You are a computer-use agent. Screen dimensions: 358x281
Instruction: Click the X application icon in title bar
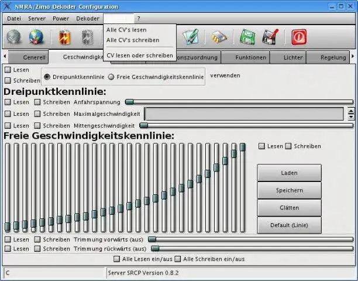coord(7,6)
